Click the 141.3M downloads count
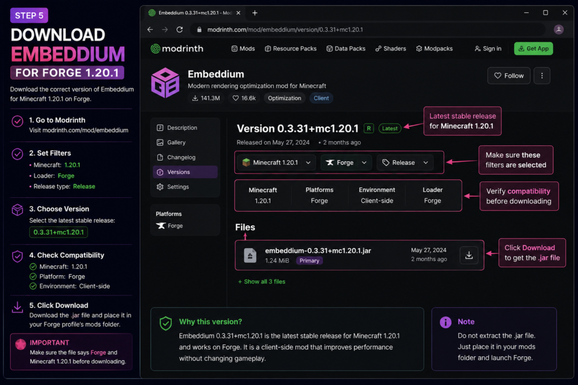This screenshot has height=385, width=578. click(205, 98)
